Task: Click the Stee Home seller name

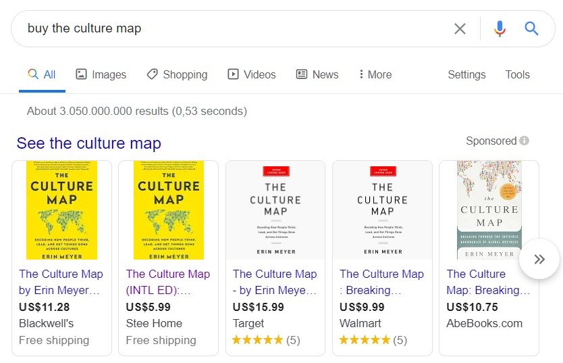Action: click(x=154, y=323)
